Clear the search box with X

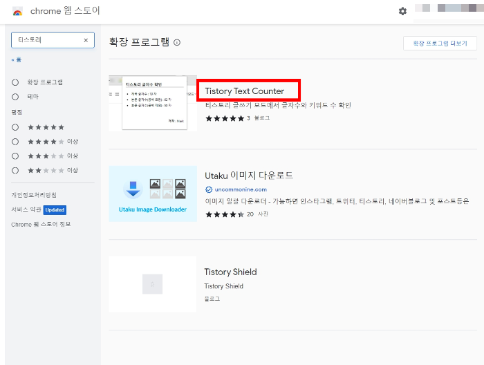pyautogui.click(x=86, y=40)
